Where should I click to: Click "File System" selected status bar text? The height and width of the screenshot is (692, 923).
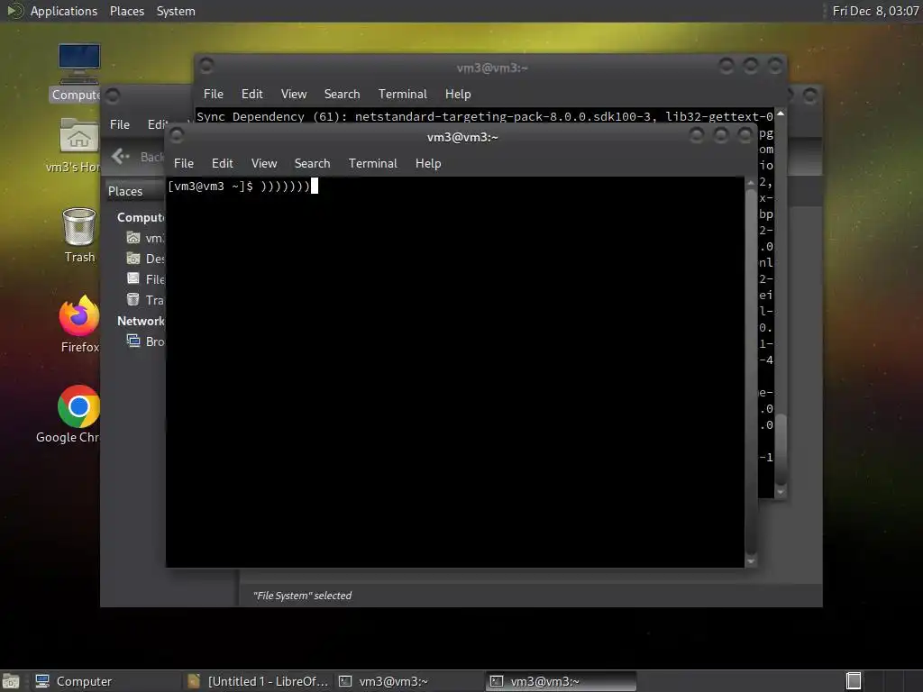302,596
